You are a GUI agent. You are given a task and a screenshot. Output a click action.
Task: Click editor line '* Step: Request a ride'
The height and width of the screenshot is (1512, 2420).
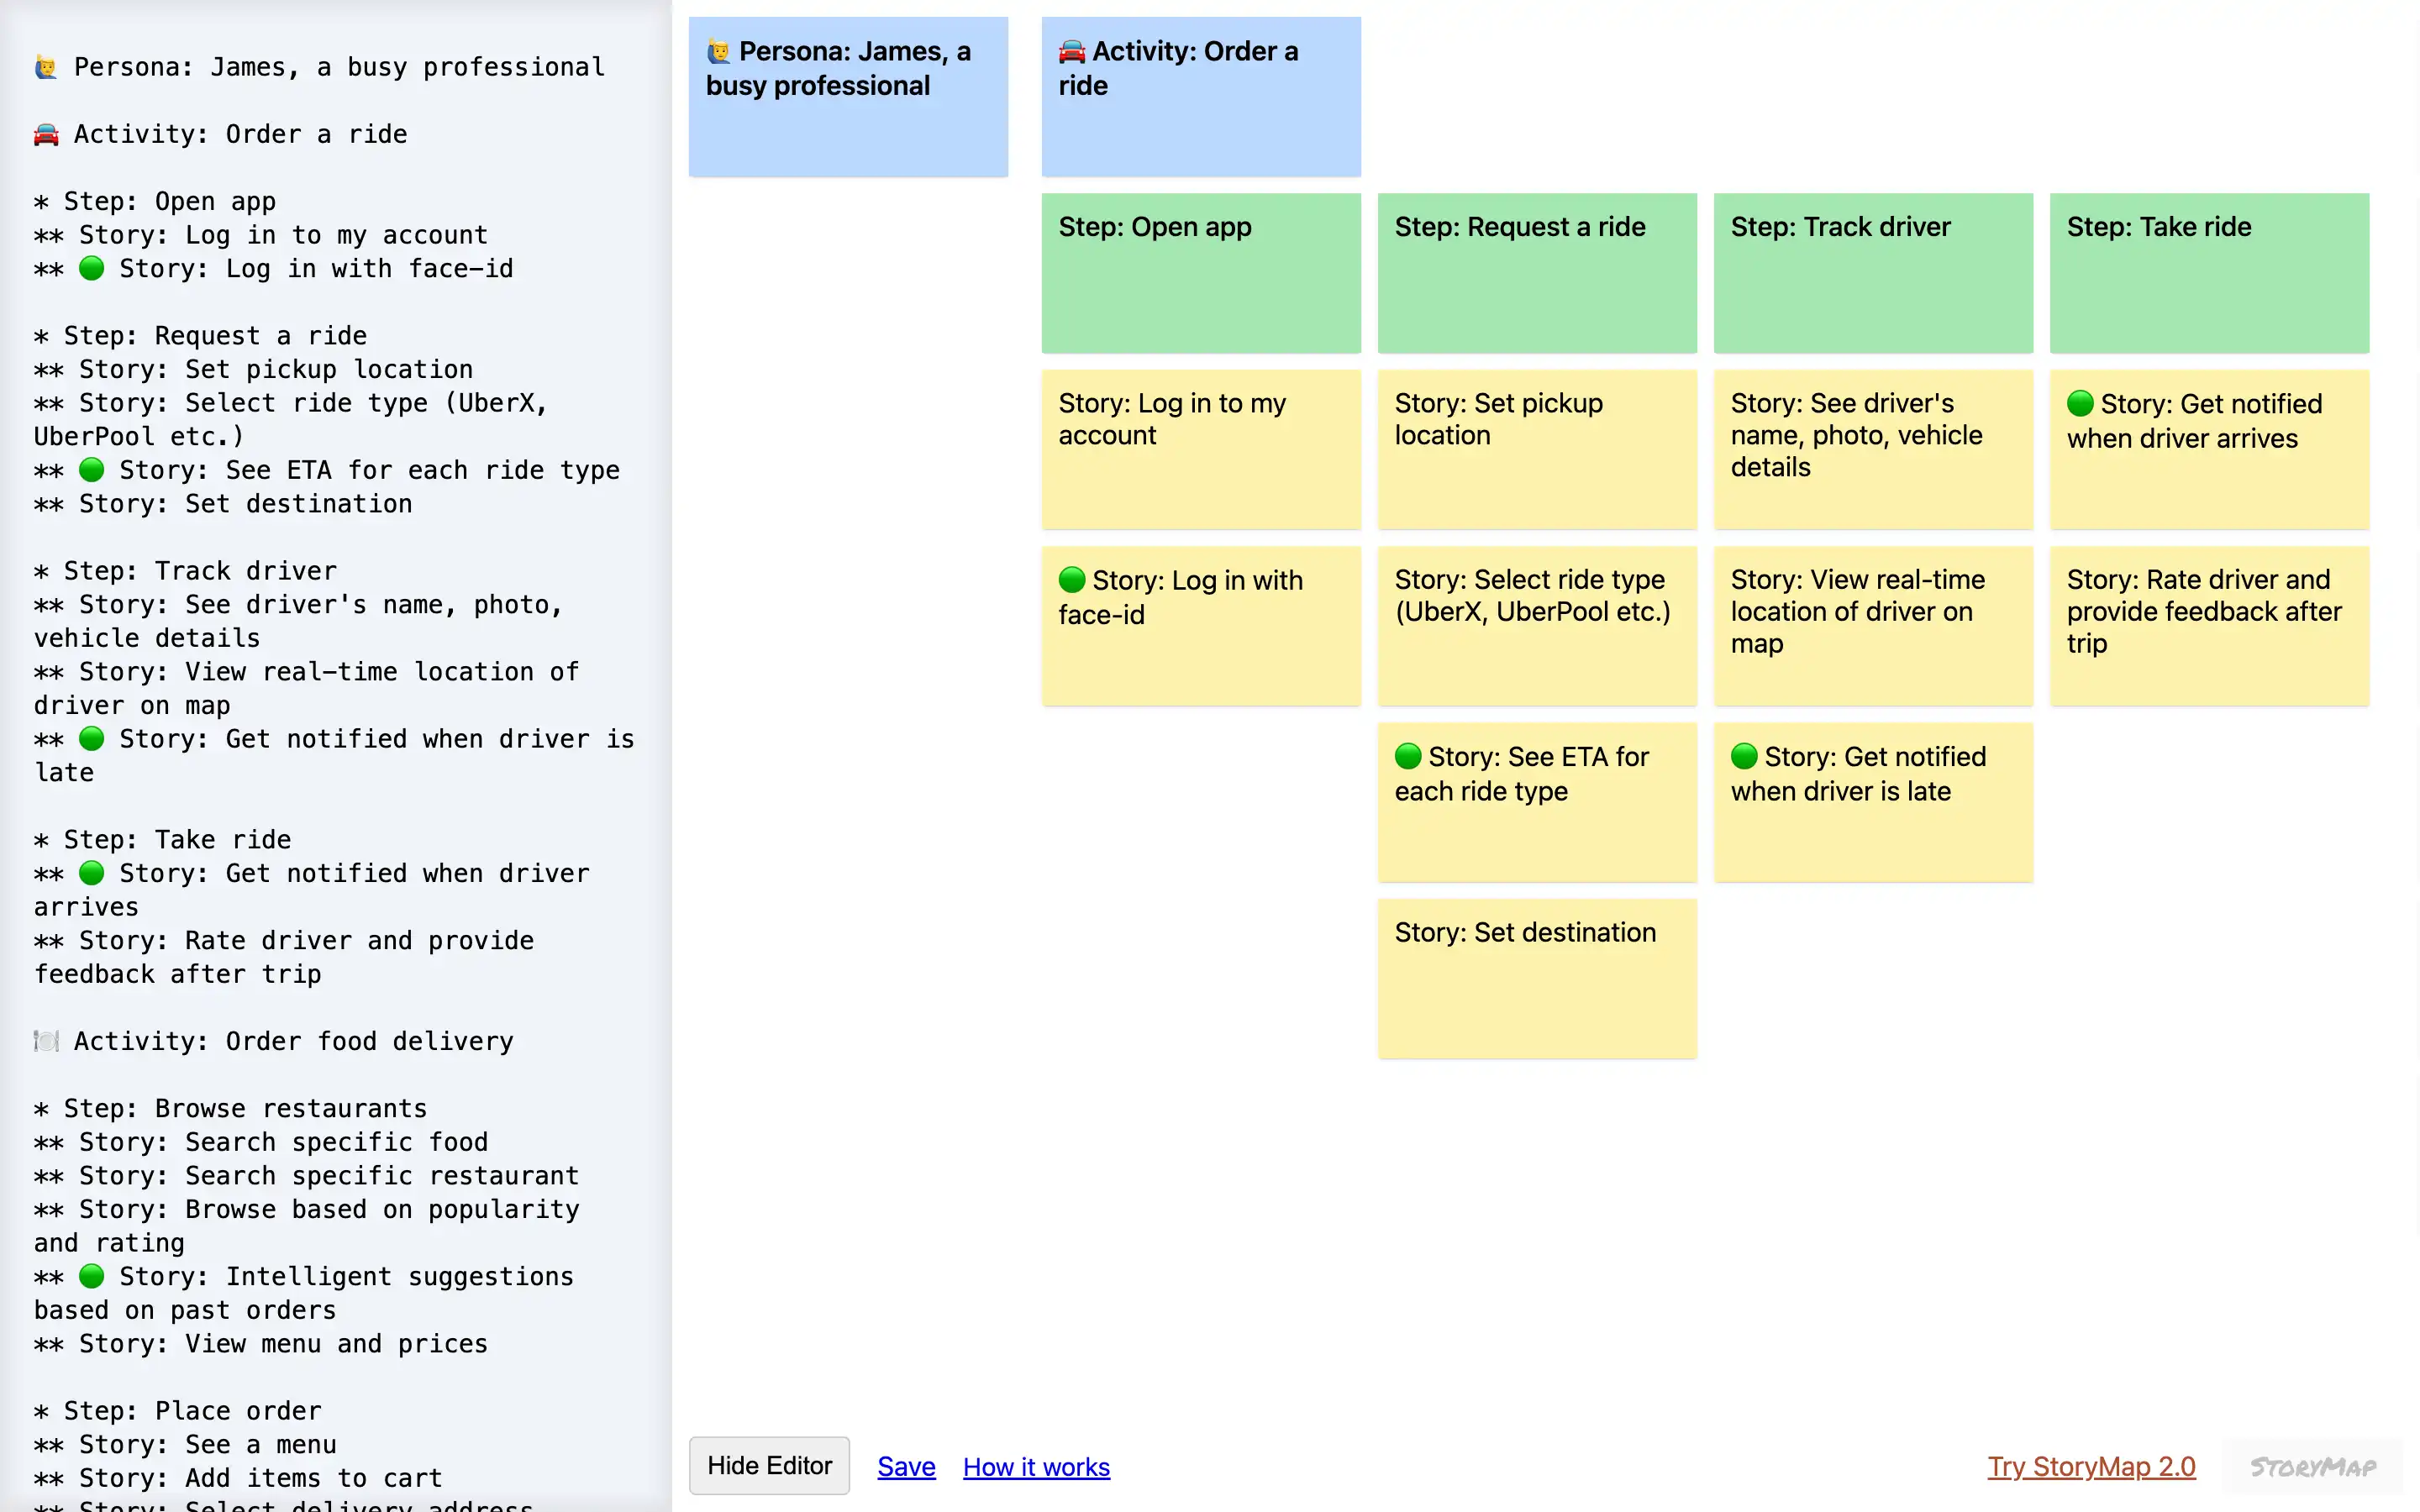coord(200,335)
